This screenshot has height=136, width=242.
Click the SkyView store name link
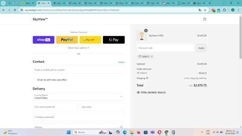click(40, 19)
